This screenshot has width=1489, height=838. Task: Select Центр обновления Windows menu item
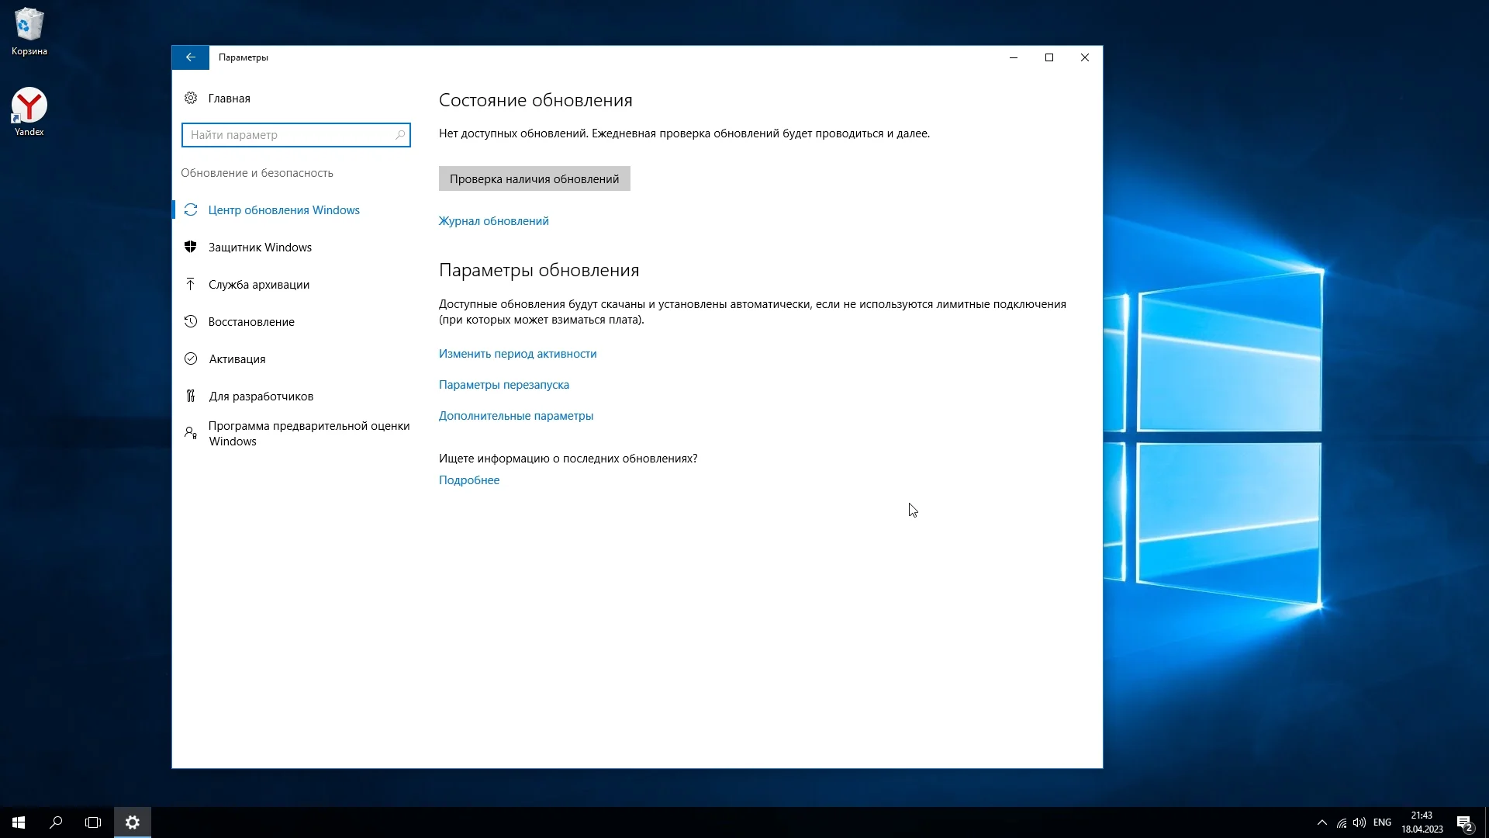(x=284, y=210)
